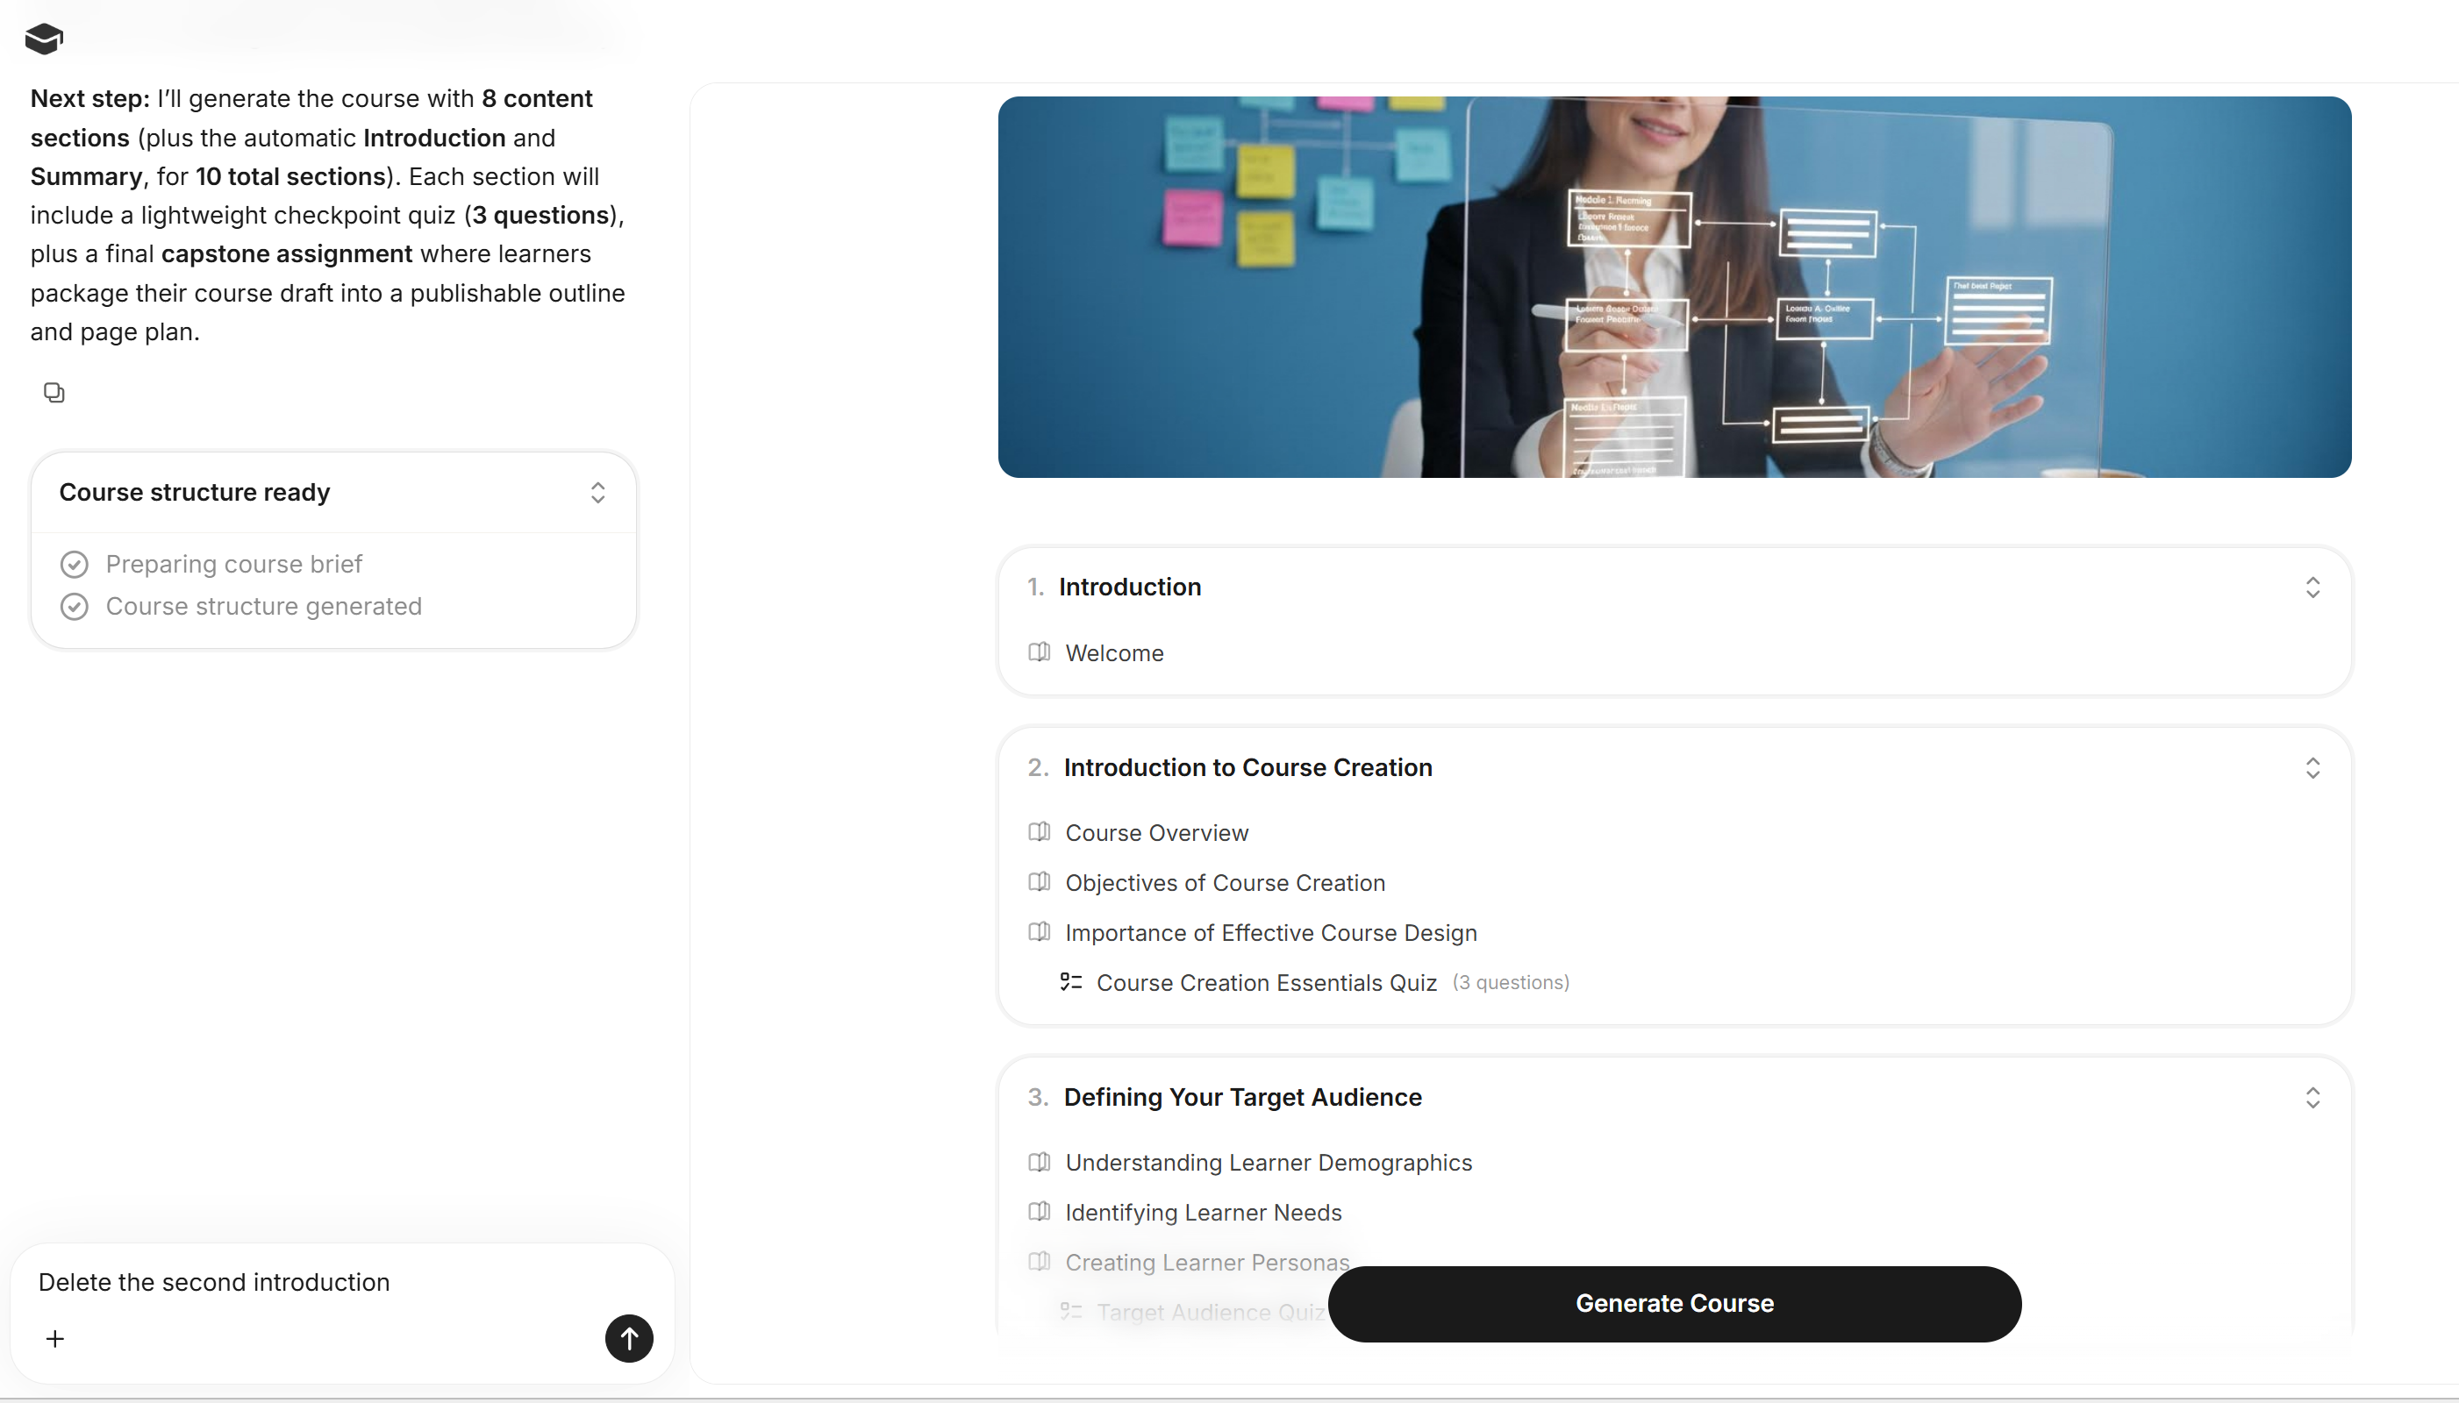Click the Generate Course button
2459x1403 pixels.
click(x=1675, y=1304)
